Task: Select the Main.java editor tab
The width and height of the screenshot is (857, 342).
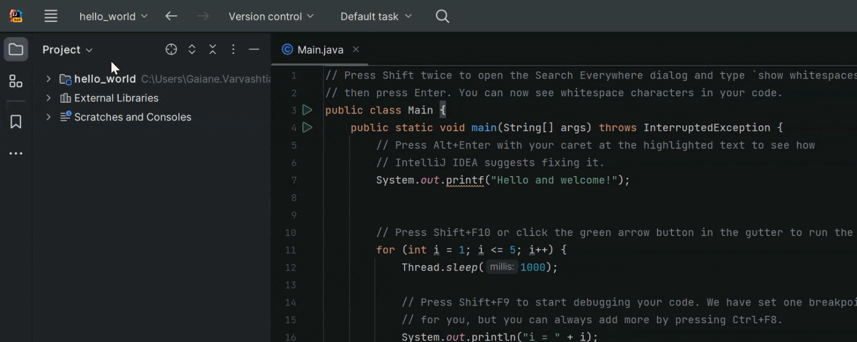Action: coord(318,49)
